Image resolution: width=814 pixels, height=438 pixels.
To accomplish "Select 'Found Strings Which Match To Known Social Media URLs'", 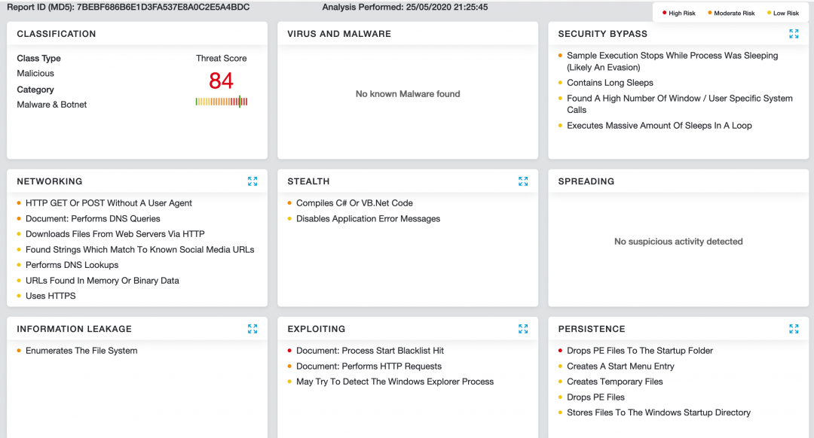I will [140, 250].
